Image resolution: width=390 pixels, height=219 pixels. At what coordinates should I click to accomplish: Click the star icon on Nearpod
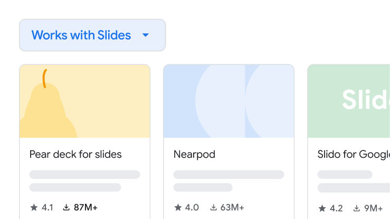178,207
